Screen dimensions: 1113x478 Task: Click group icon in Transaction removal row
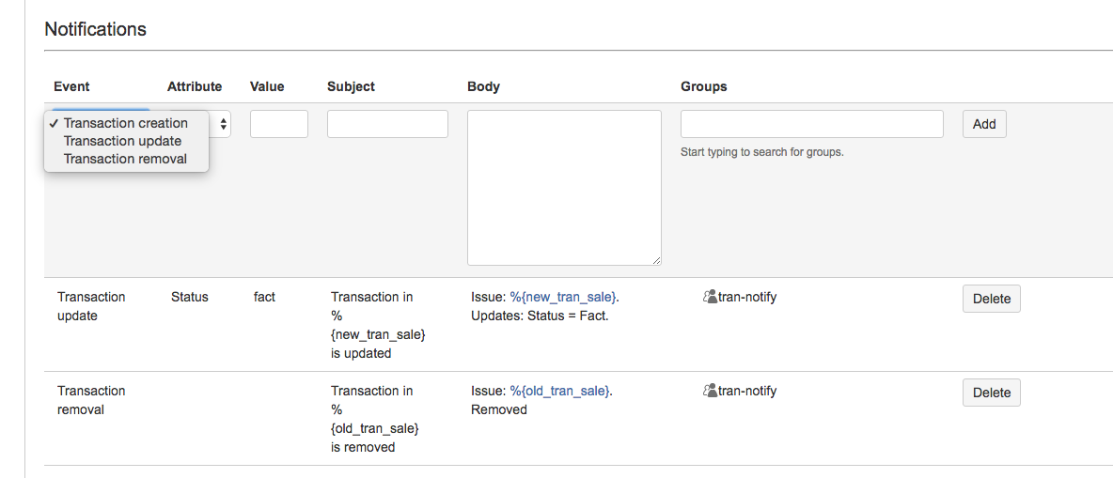coord(710,392)
